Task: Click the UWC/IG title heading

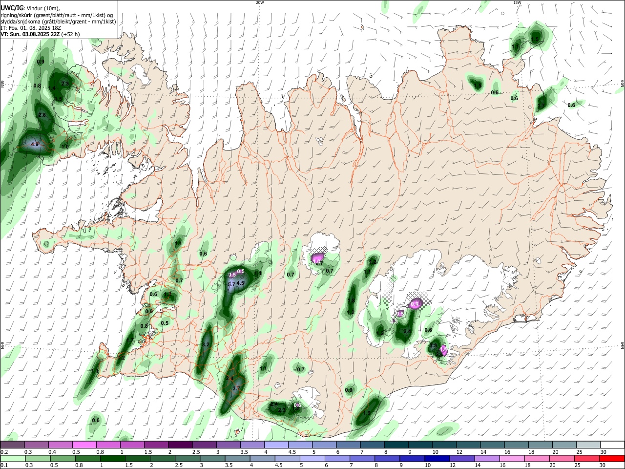Action: (x=12, y=7)
